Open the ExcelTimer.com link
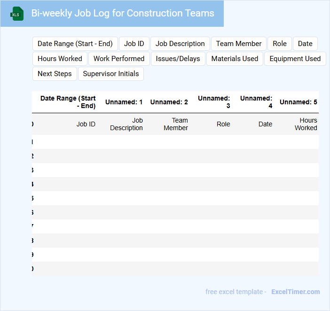 tap(296, 292)
